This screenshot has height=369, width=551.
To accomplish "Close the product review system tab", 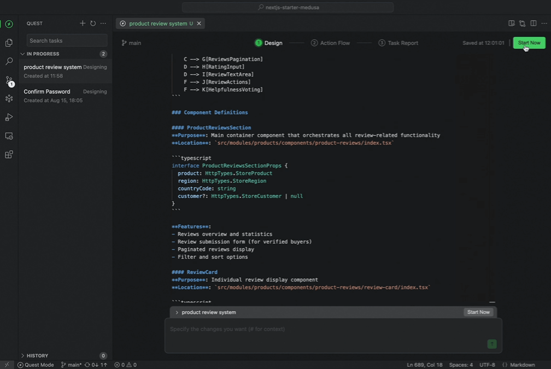I will 199,24.
